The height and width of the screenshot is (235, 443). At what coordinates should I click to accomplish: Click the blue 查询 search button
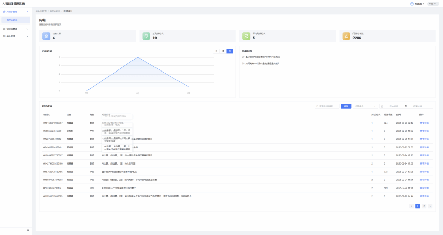[x=346, y=106]
